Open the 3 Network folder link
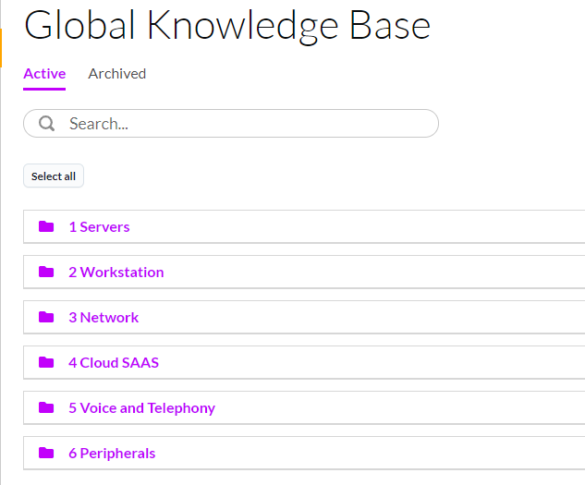Image resolution: width=585 pixels, height=485 pixels. tap(104, 318)
